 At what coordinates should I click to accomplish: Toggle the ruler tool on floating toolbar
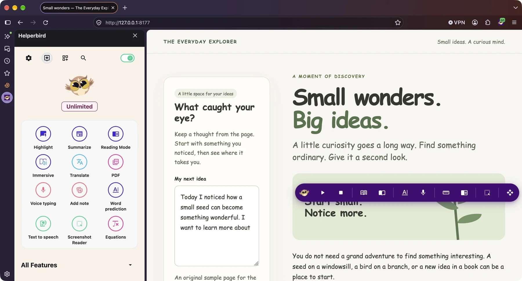click(x=446, y=193)
